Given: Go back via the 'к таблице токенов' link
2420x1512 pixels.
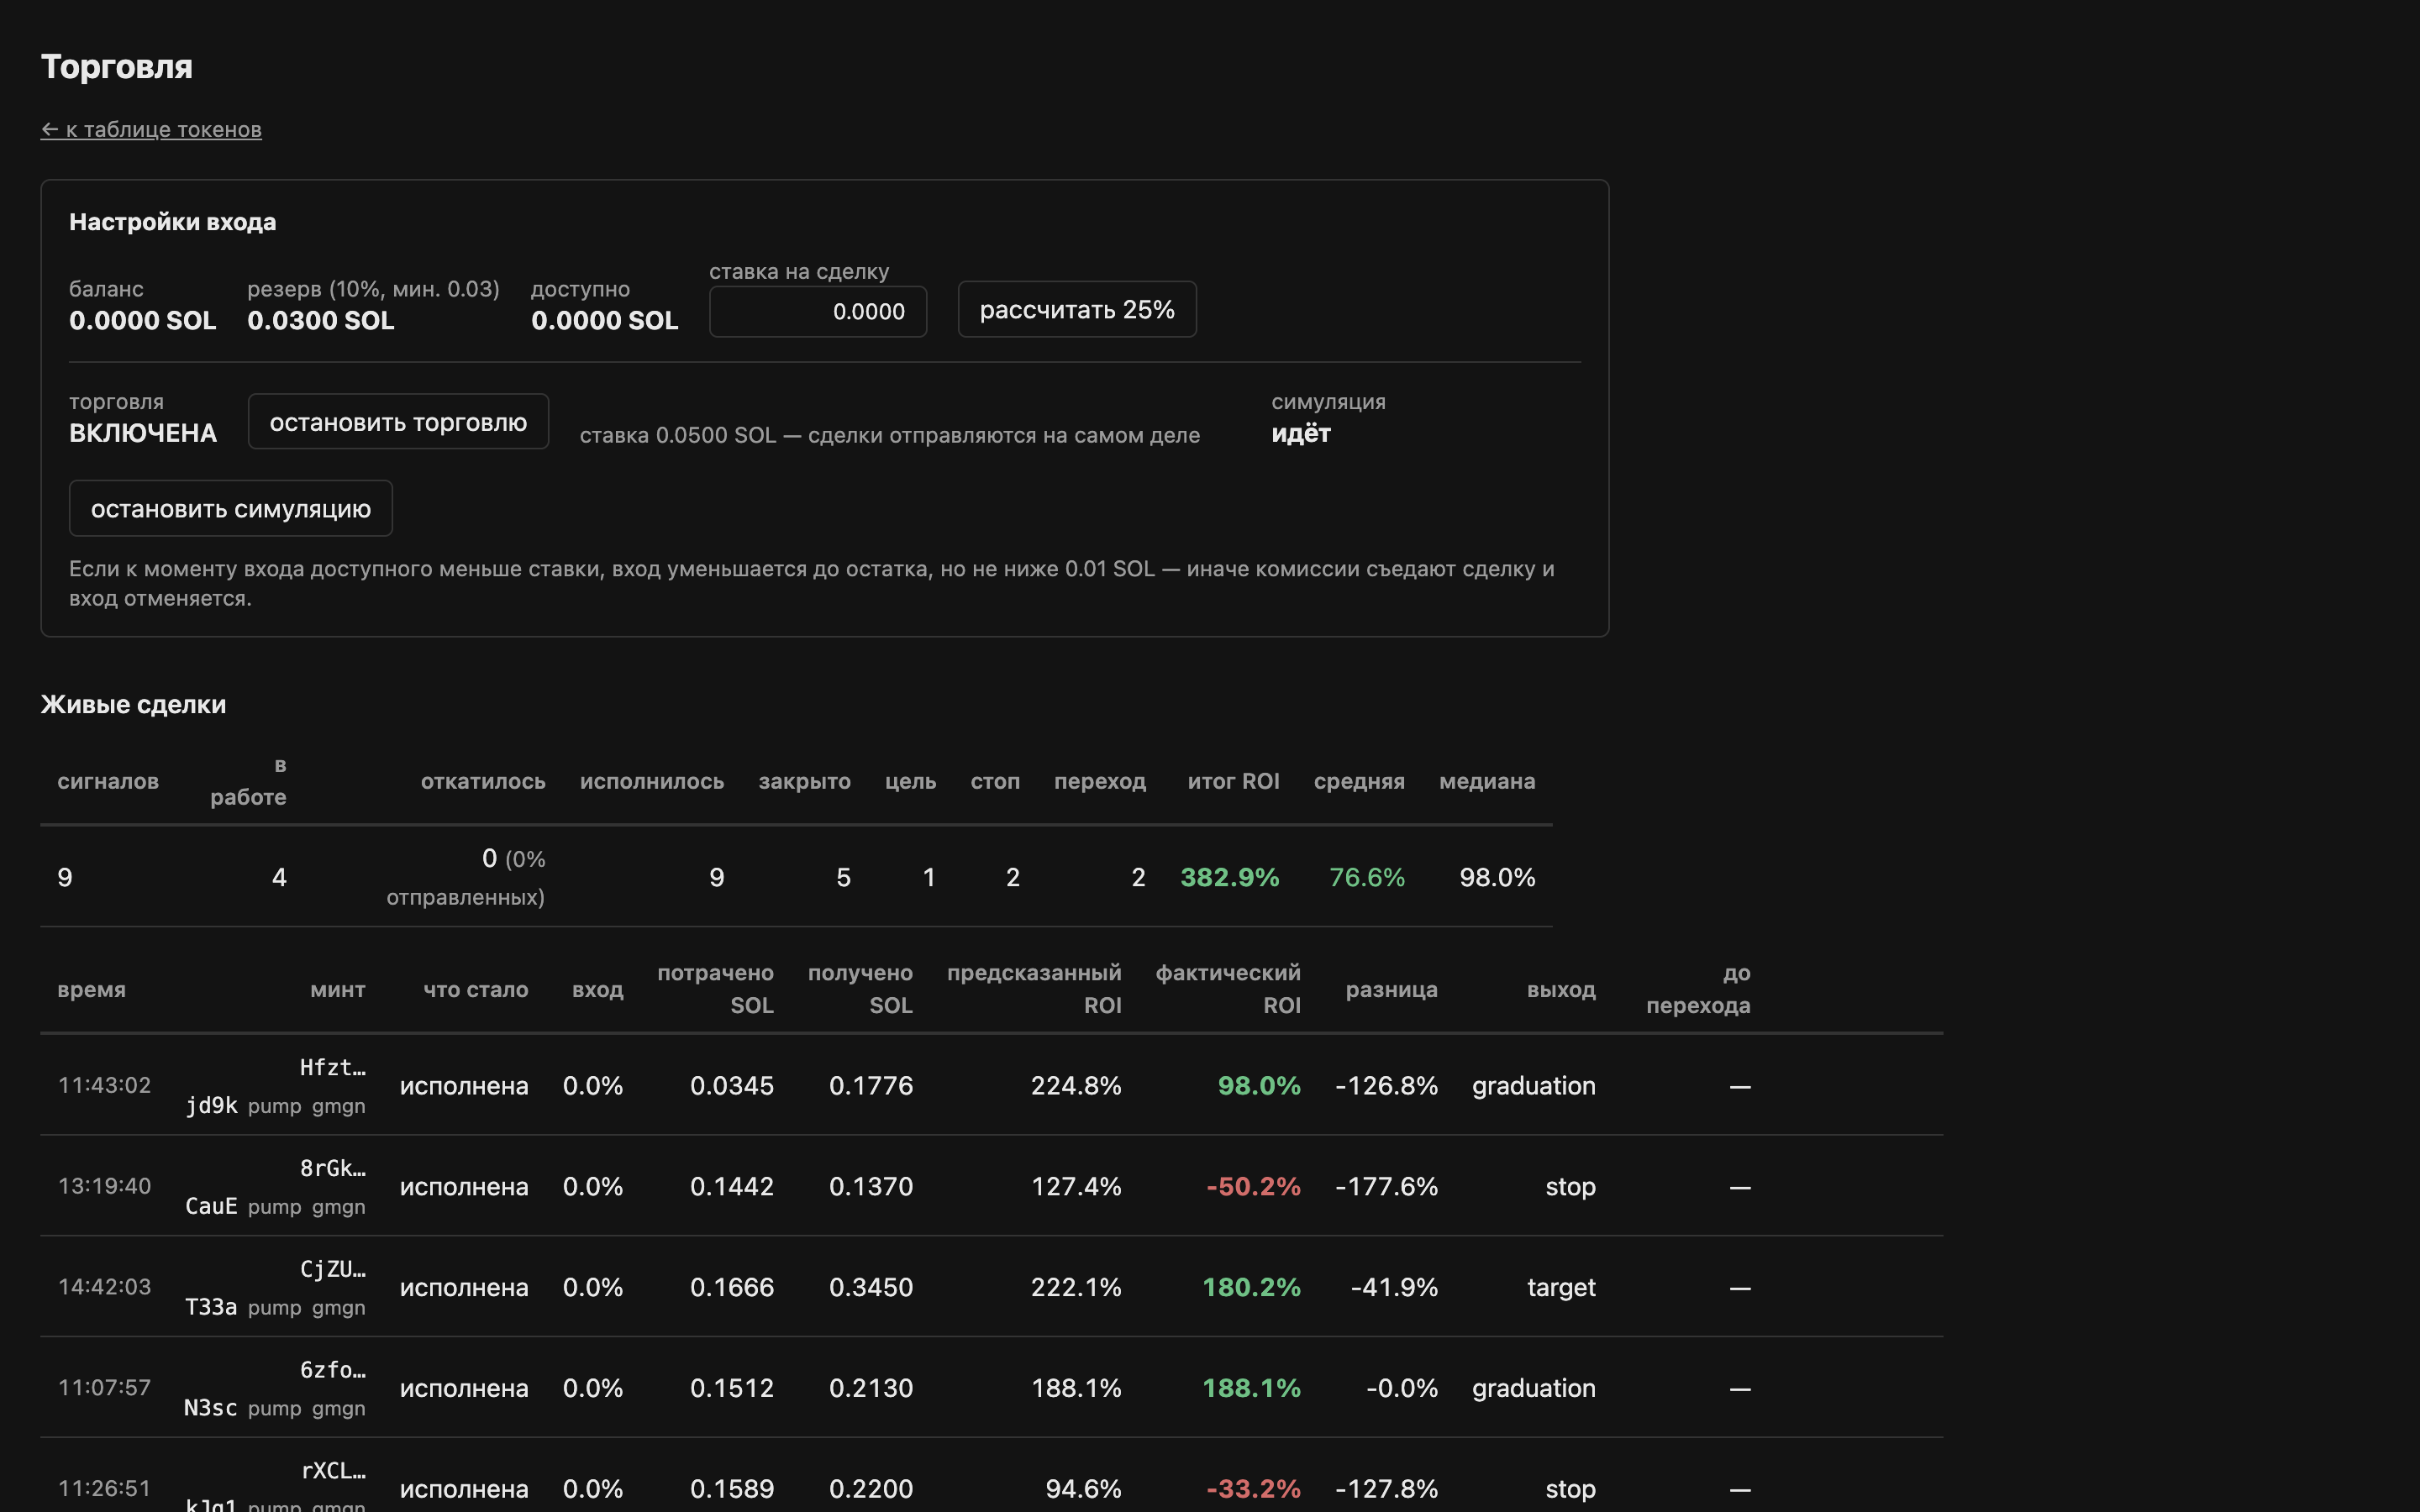Looking at the screenshot, I should click(x=151, y=129).
